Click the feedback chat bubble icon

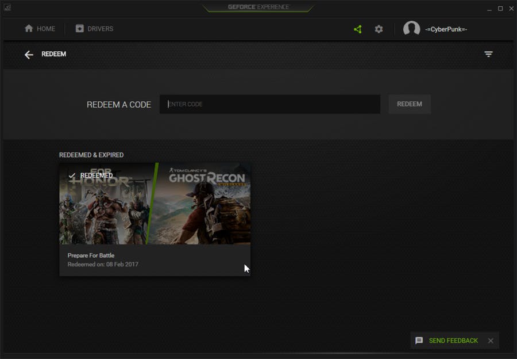(419, 341)
